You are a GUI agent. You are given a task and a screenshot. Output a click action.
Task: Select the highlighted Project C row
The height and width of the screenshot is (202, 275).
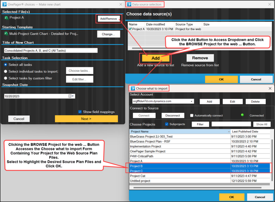click(x=200, y=171)
